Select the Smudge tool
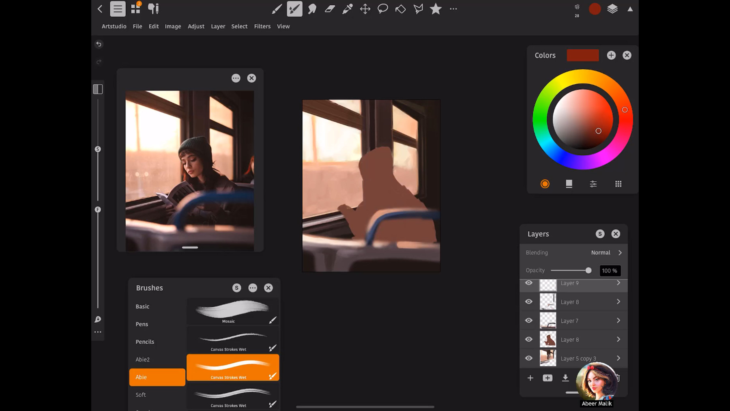This screenshot has height=411, width=730. point(312,9)
